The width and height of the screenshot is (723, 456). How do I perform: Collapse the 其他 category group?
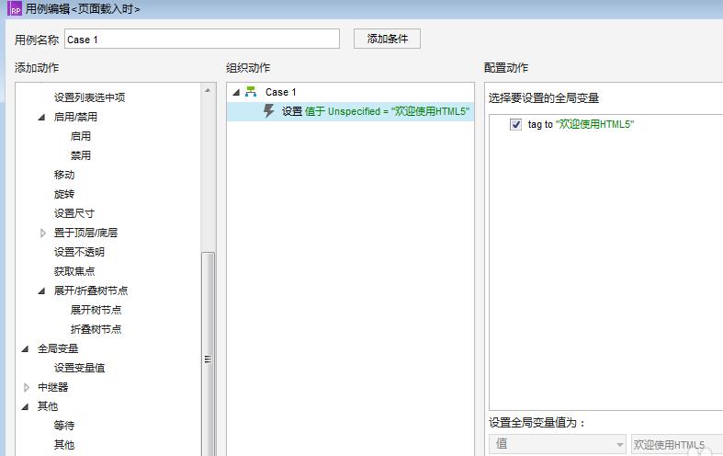[26, 406]
